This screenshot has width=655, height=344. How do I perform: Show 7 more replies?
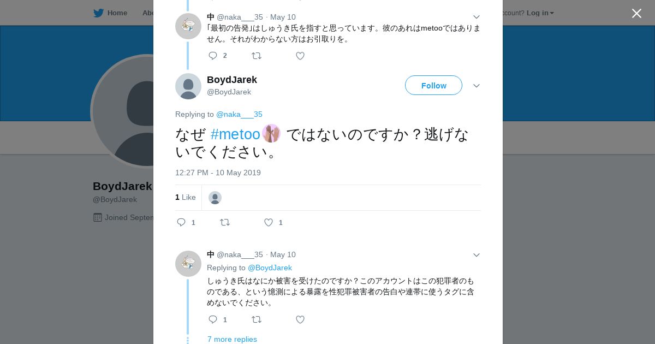coord(232,339)
